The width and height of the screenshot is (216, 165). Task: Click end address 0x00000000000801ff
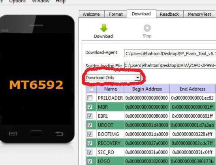point(192,116)
